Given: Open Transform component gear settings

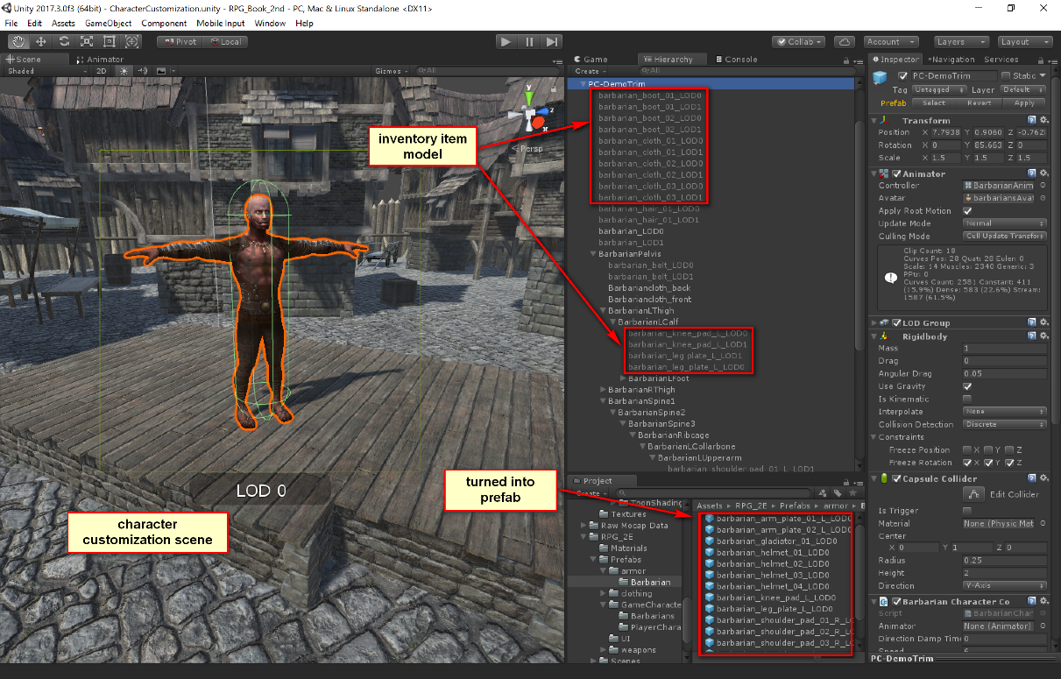Looking at the screenshot, I should 1043,120.
